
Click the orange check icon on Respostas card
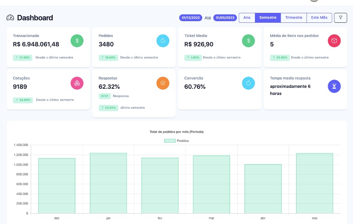point(163,83)
